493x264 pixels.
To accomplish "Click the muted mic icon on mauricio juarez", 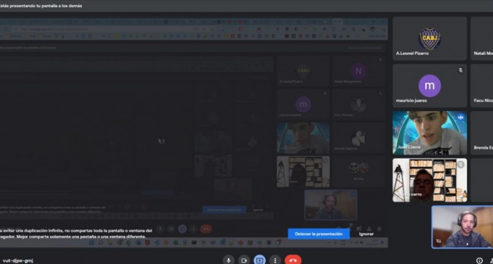I will [x=460, y=70].
